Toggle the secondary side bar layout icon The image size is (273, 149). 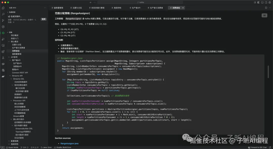(x=266, y=2)
